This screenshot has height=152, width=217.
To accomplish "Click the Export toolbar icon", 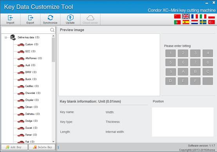I will (30, 20).
